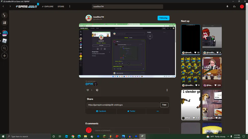This screenshot has width=248, height=139.
Task: Show hidden system tray icons
Action: (x=228, y=137)
